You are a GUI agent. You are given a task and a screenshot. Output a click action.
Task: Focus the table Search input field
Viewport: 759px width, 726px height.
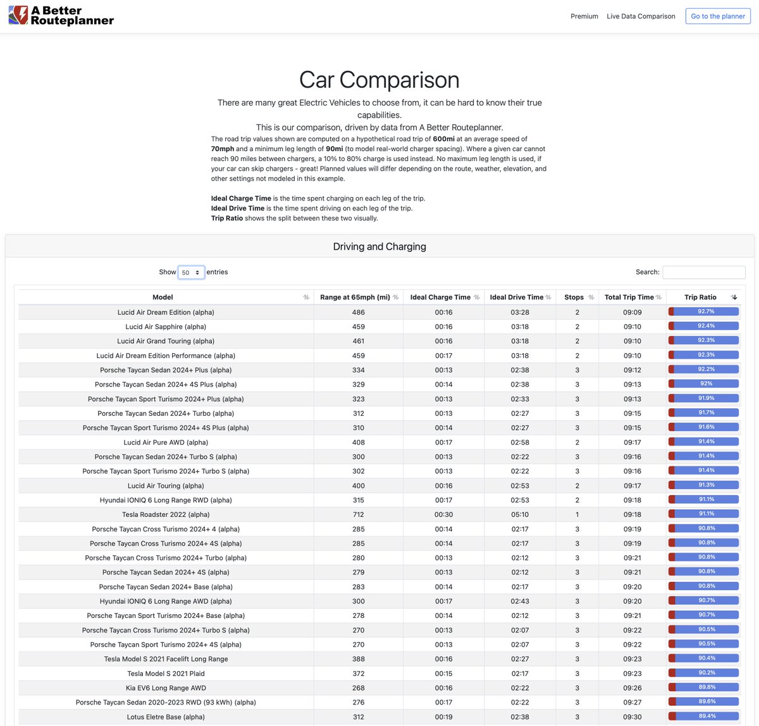[x=704, y=272]
